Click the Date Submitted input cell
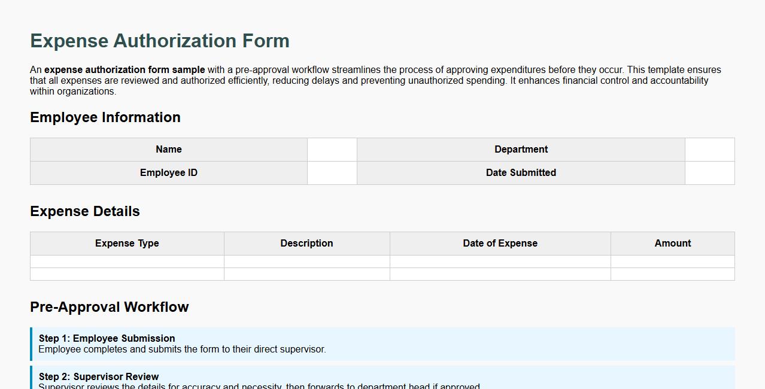This screenshot has width=765, height=389. click(709, 172)
